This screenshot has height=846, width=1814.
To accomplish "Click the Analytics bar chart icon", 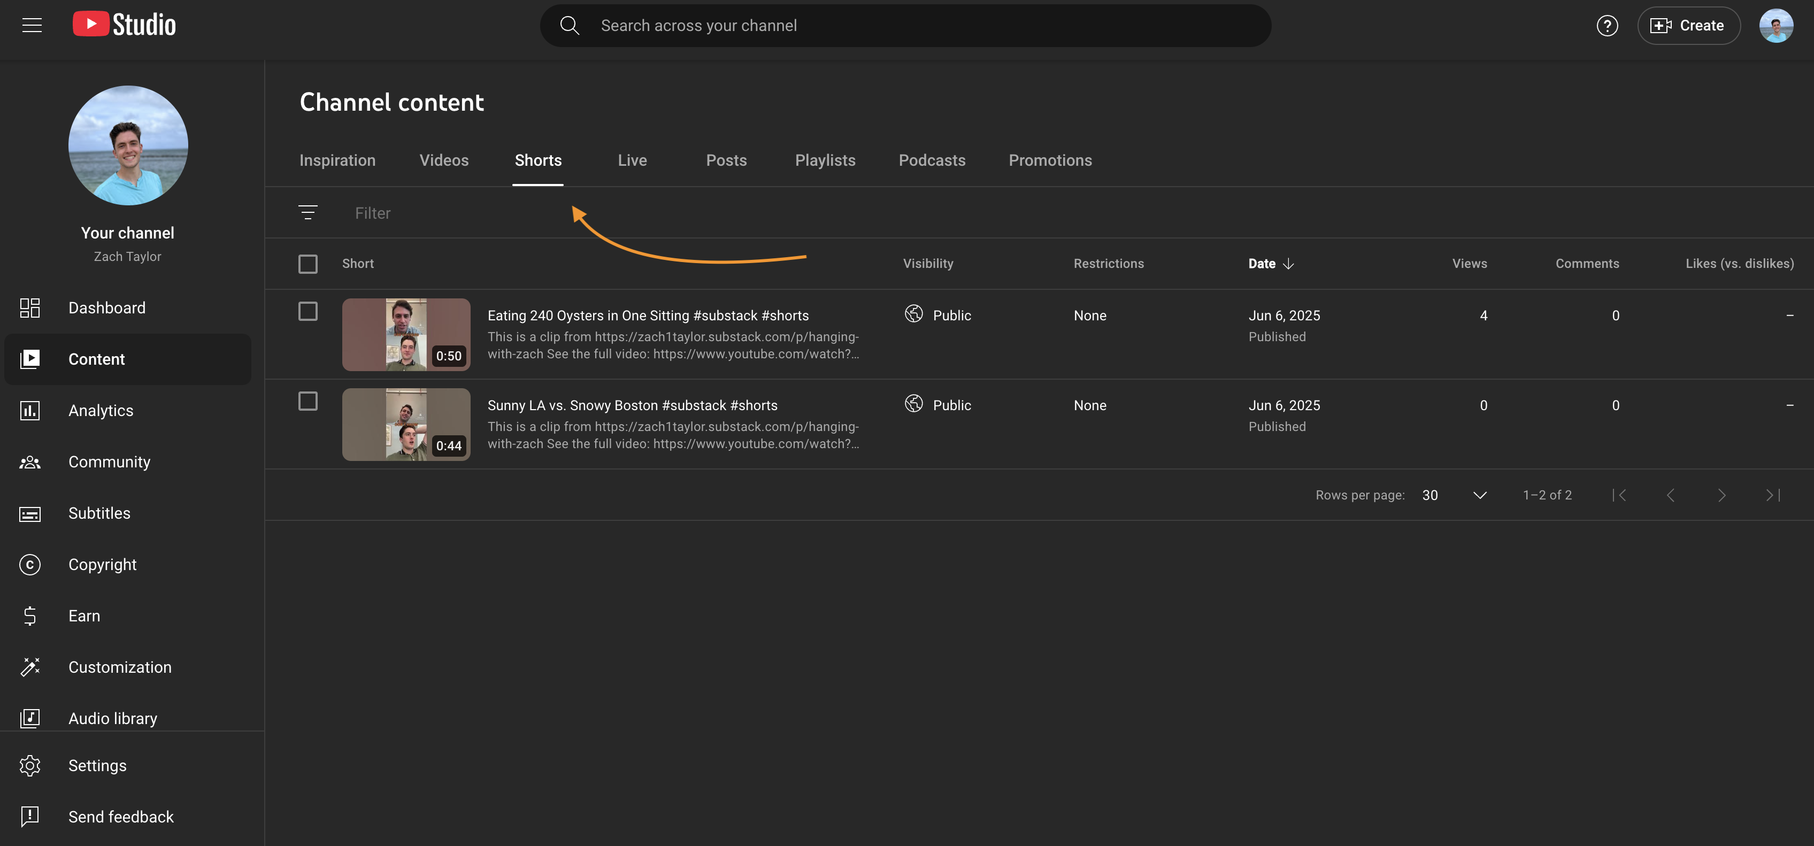I will (x=29, y=411).
